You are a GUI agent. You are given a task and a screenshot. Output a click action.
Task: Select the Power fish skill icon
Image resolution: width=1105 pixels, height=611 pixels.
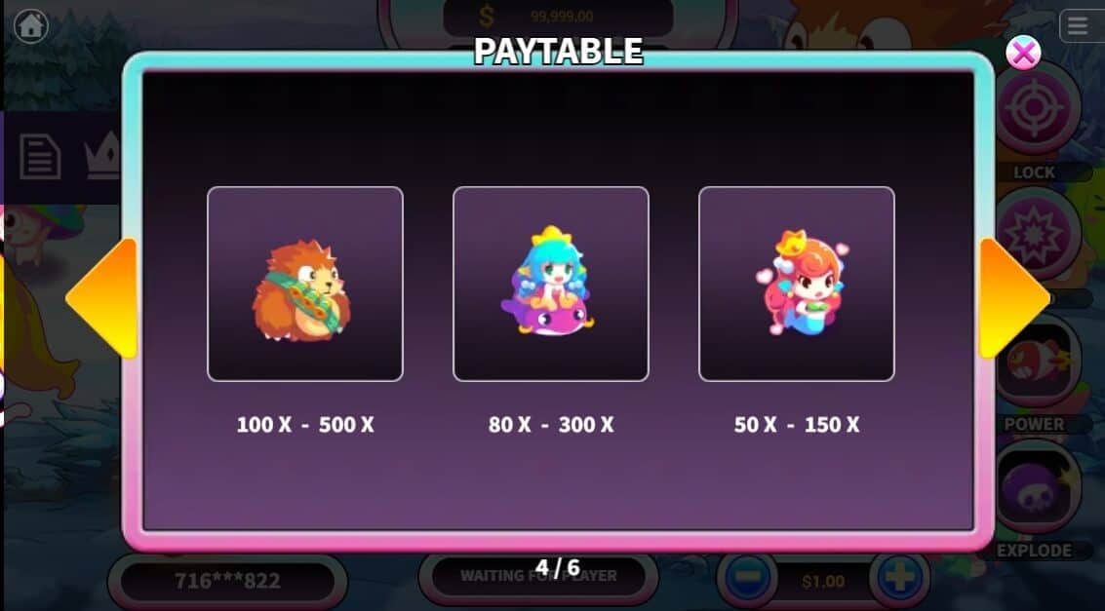click(x=1034, y=361)
